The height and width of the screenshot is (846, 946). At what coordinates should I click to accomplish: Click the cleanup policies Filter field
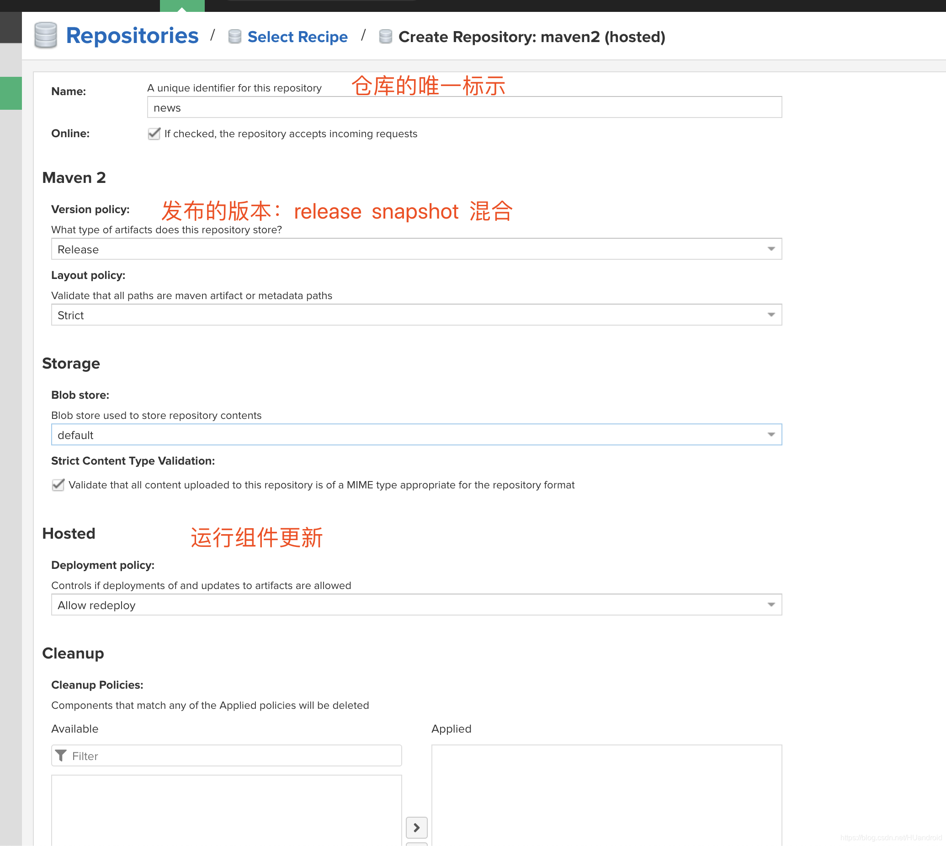tap(226, 756)
